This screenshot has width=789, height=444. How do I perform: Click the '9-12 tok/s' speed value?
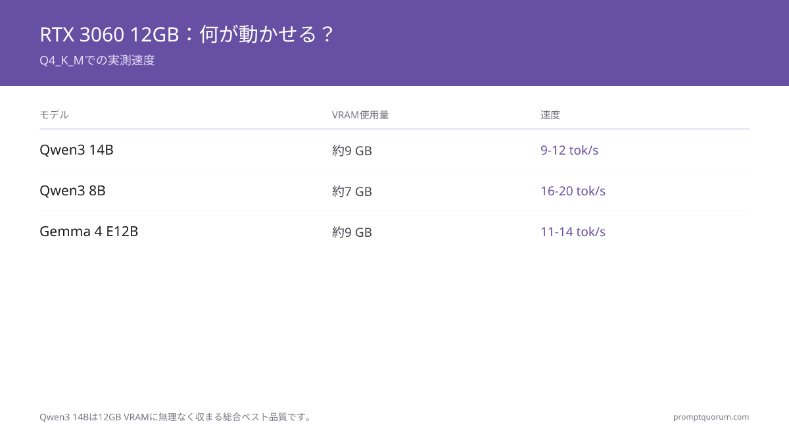[569, 150]
